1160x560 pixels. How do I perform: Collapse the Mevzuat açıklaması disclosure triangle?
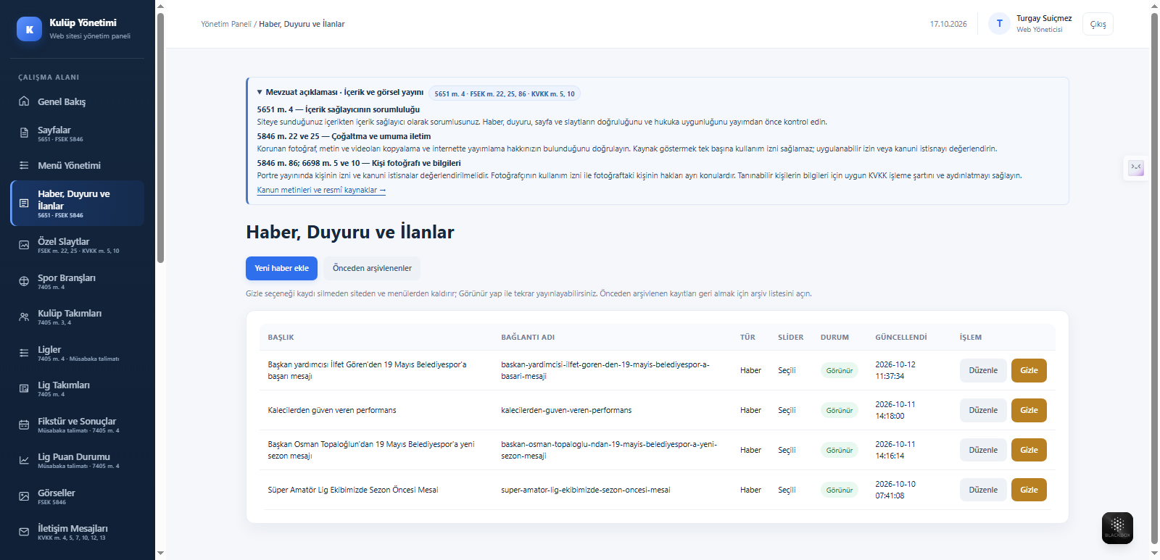pyautogui.click(x=260, y=92)
